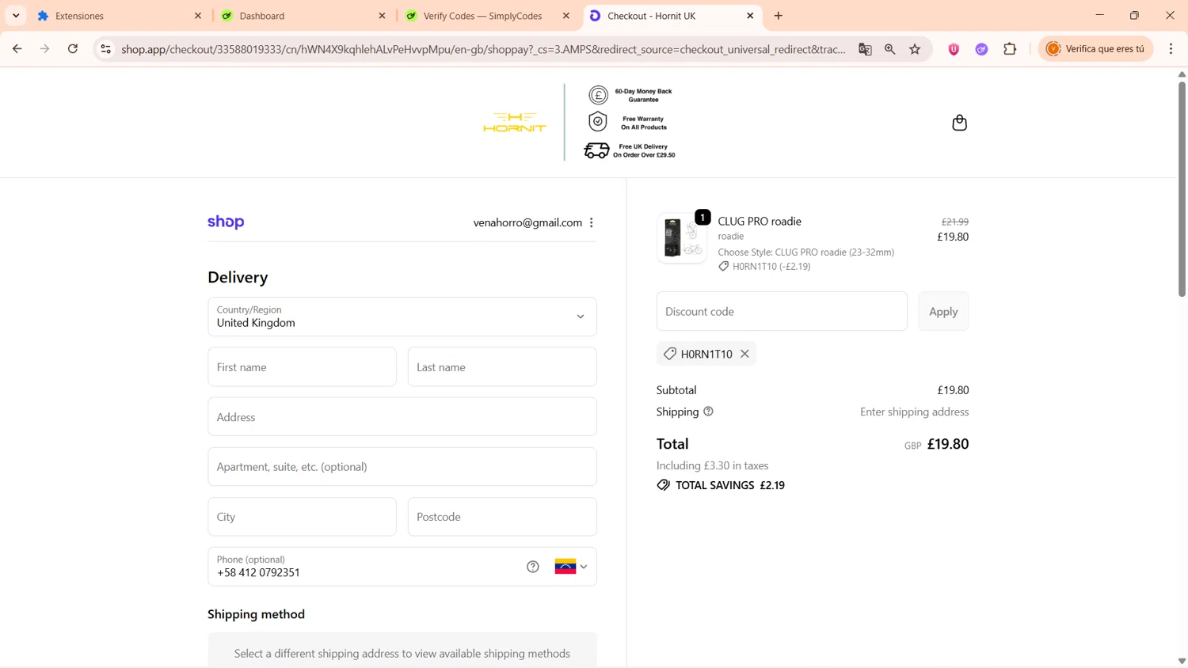1188x668 pixels.
Task: Click the Postcode field
Action: point(502,517)
